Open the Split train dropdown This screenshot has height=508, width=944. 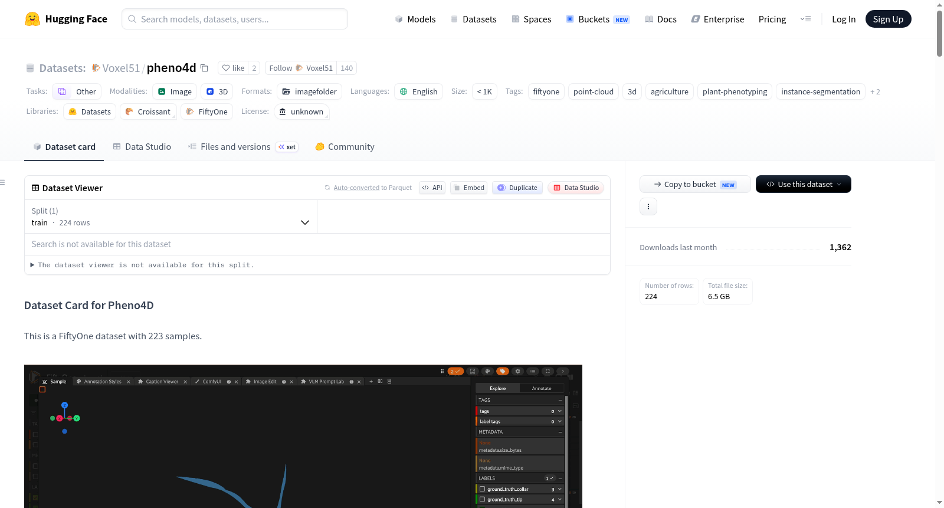[171, 217]
